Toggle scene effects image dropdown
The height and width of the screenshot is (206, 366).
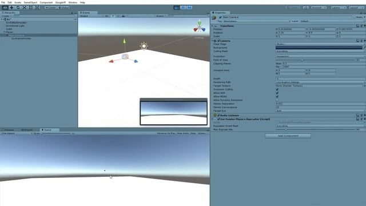click(x=124, y=16)
